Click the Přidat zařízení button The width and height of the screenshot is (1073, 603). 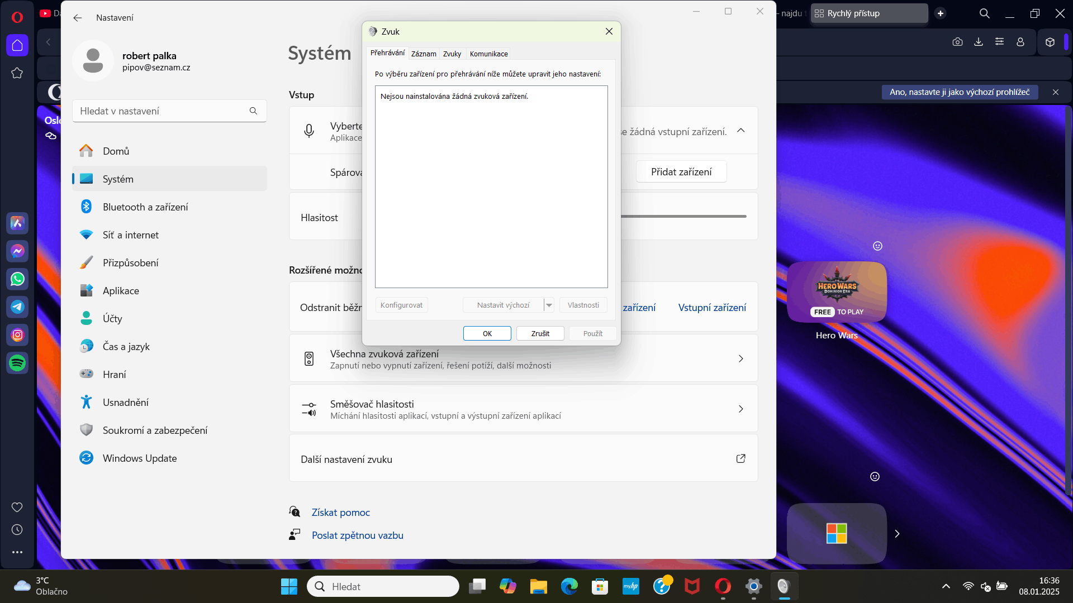[681, 172]
